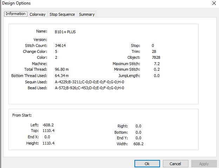Click the Bottom Thread Used value 64.34 m
The height and width of the screenshot is (168, 219).
tap(62, 76)
